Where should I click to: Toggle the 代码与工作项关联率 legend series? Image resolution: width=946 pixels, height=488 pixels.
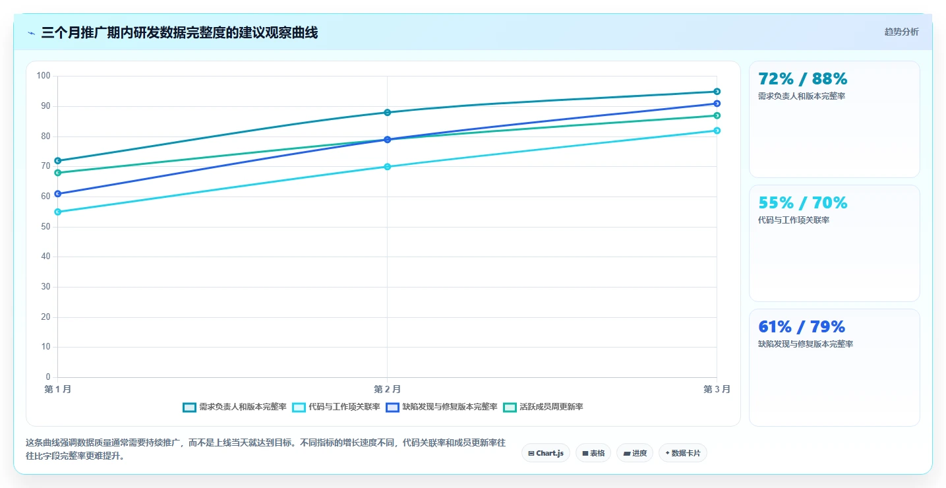pyautogui.click(x=336, y=407)
